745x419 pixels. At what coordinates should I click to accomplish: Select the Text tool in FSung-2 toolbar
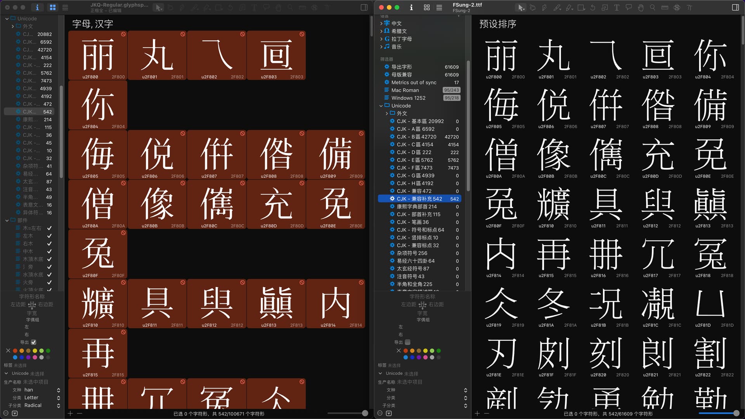pyautogui.click(x=617, y=7)
